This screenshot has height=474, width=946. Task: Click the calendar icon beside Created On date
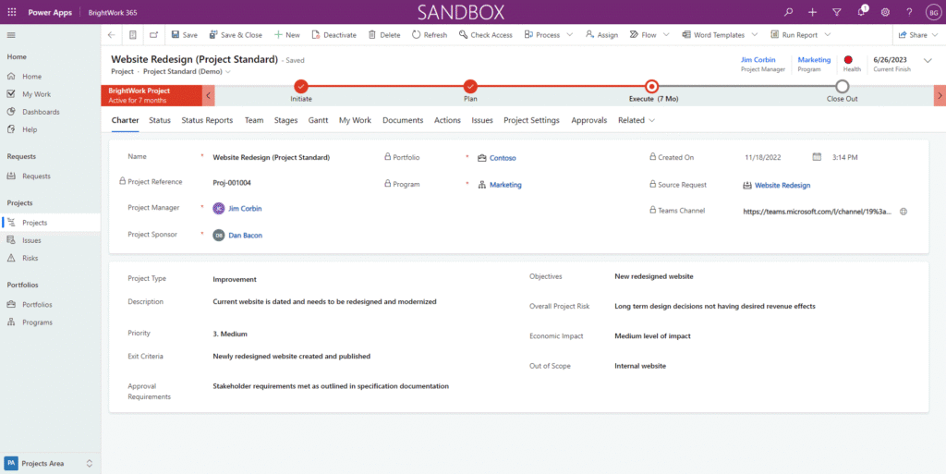coord(817,157)
